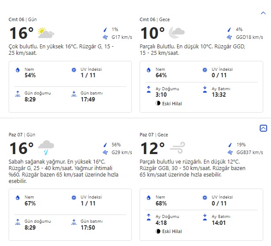Click the Nem 68% humidity value
271x246 pixels.
(162, 203)
